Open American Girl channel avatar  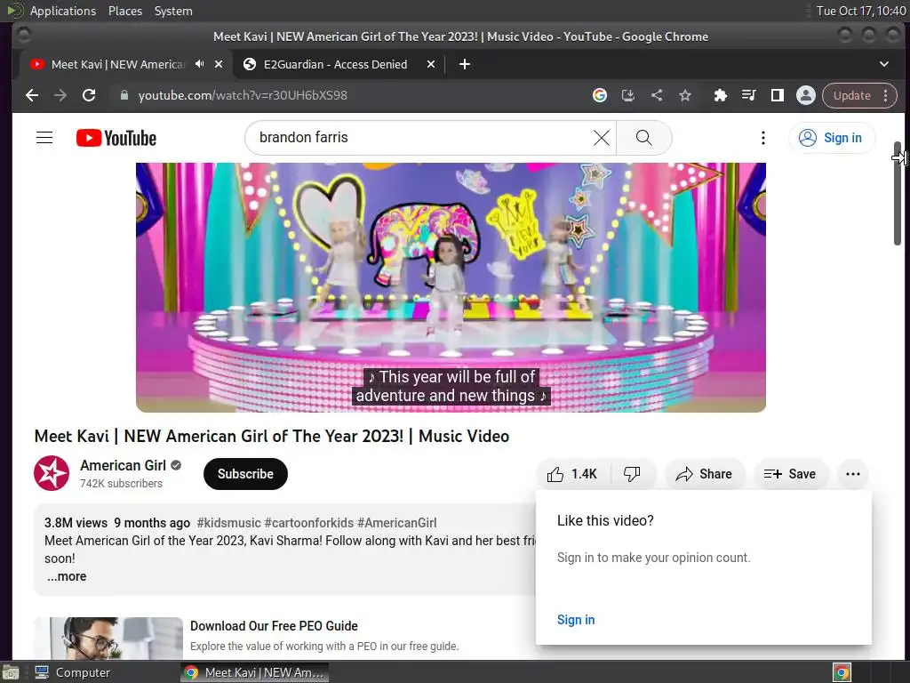pyautogui.click(x=52, y=473)
